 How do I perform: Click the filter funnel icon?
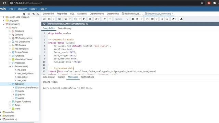pyautogui.click(x=105, y=19)
